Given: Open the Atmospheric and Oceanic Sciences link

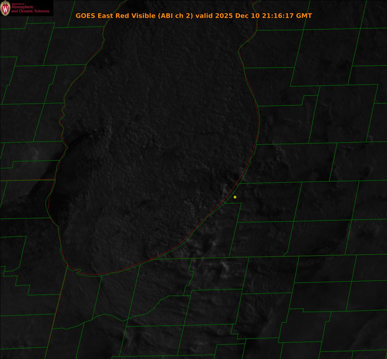Looking at the screenshot, I should coord(30,9).
